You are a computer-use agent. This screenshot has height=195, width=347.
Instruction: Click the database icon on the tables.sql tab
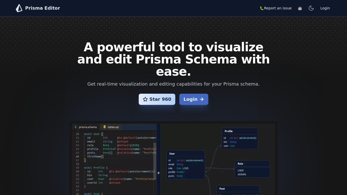(104, 127)
